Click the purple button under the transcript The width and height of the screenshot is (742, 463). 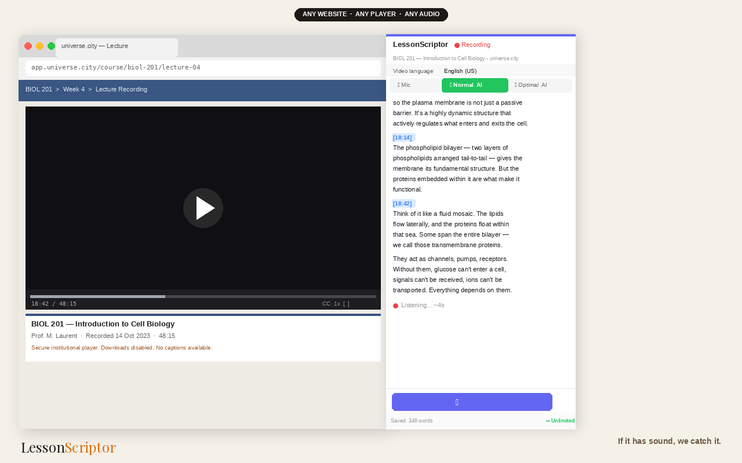pyautogui.click(x=472, y=402)
